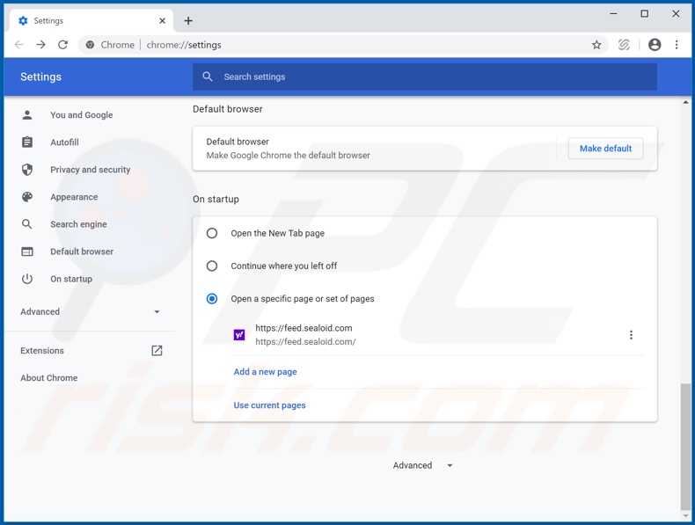Screen dimensions: 695x525
Task: Select Open a specific page or set of pages
Action: pos(212,299)
